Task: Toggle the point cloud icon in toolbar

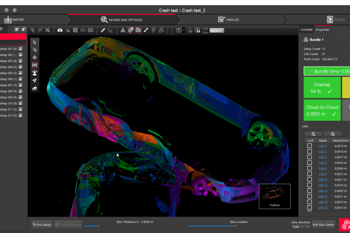Action: point(138,30)
